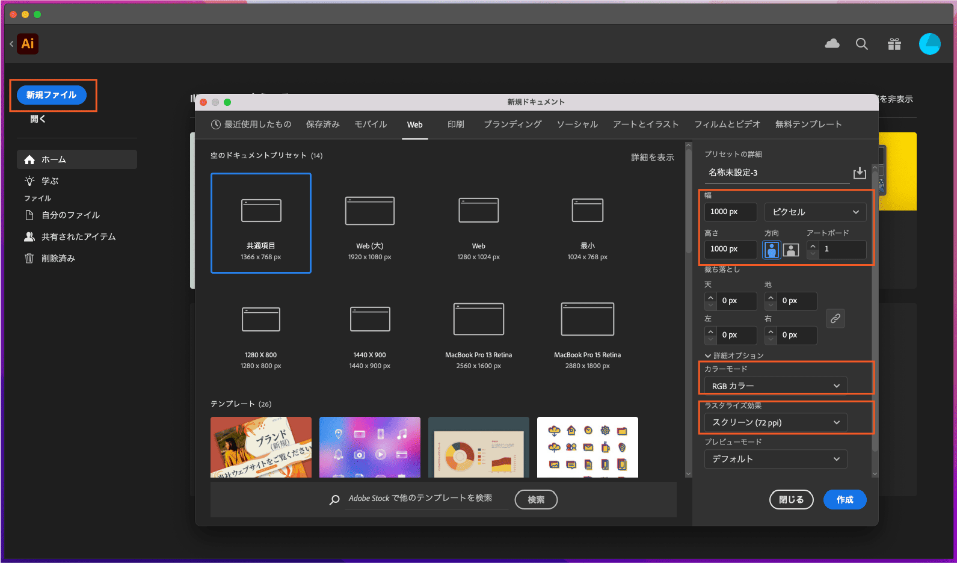Select the 最小 1024 x 768 preset
957x563 pixels.
[x=588, y=223]
